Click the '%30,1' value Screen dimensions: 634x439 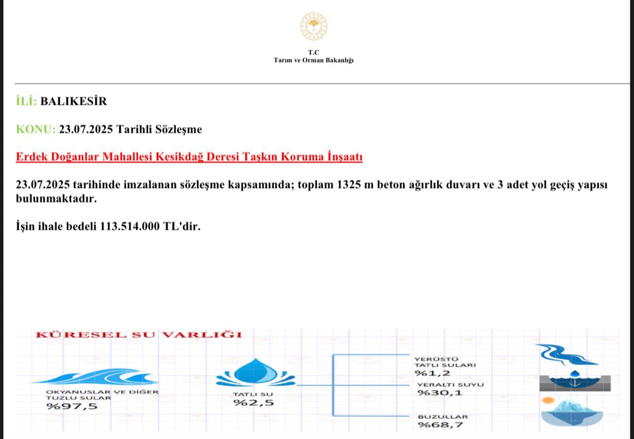[439, 393]
